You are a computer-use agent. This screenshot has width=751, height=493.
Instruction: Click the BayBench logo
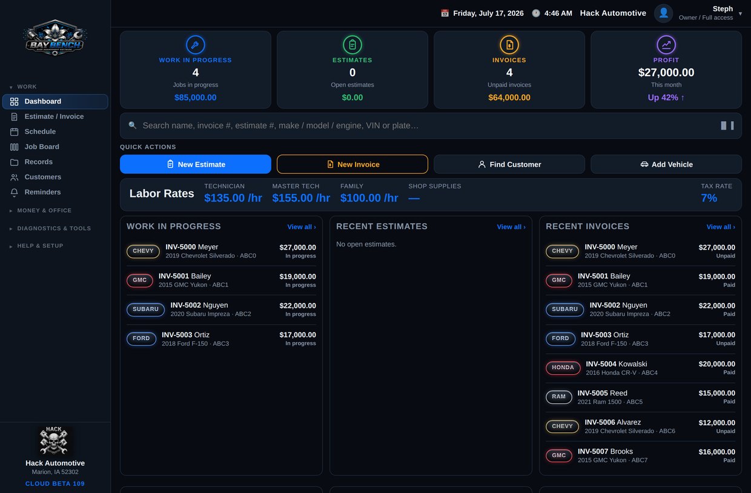tap(55, 38)
